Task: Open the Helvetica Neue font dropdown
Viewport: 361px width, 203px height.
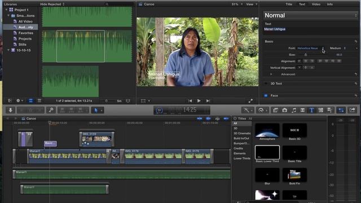Action: point(311,48)
